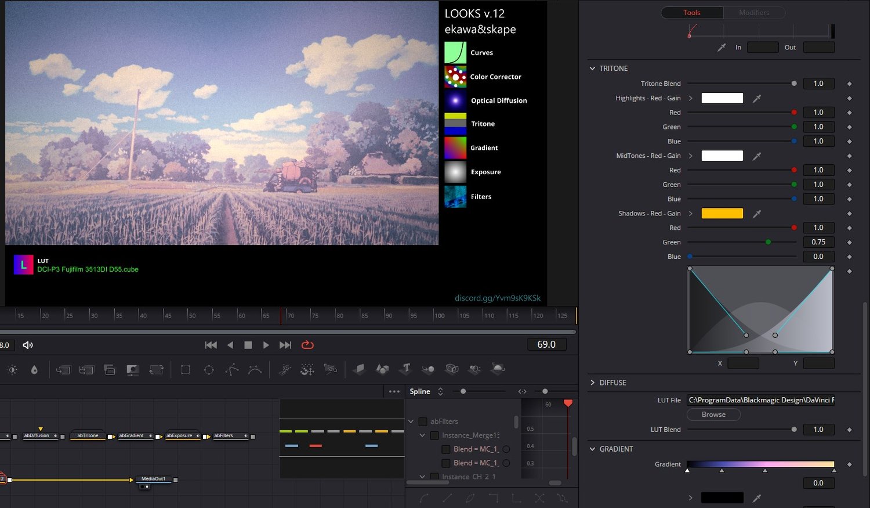
Task: Select the Polygon mask tool
Action: [x=232, y=370]
